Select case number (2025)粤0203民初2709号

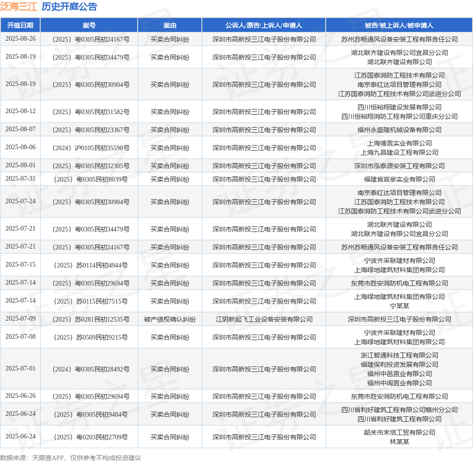(x=91, y=437)
